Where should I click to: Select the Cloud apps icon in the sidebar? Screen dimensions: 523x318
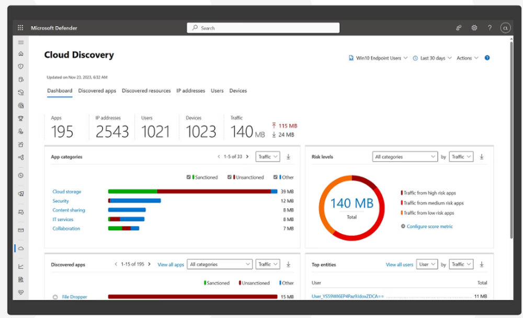pyautogui.click(x=21, y=248)
